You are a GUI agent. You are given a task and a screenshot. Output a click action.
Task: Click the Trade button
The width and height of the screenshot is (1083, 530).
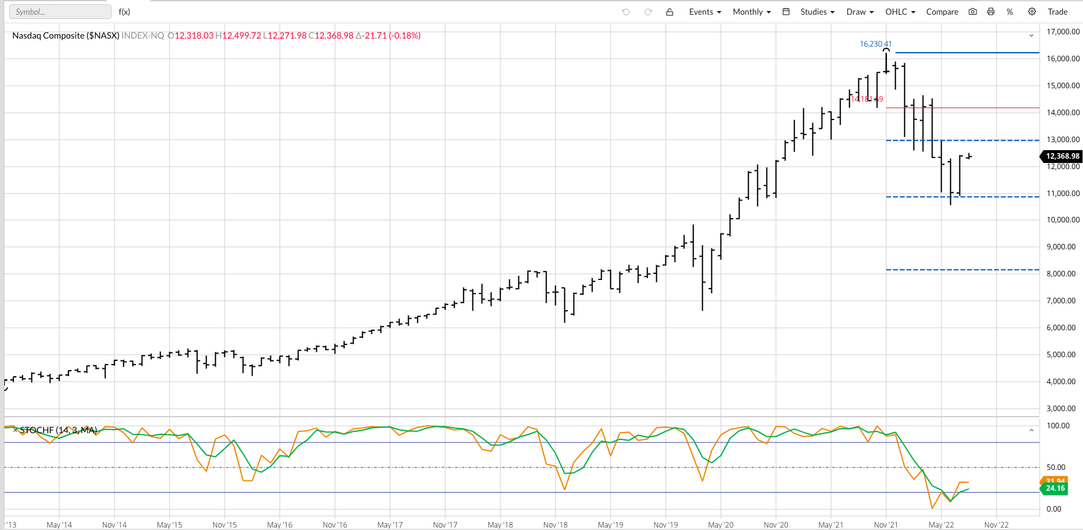pos(1057,12)
